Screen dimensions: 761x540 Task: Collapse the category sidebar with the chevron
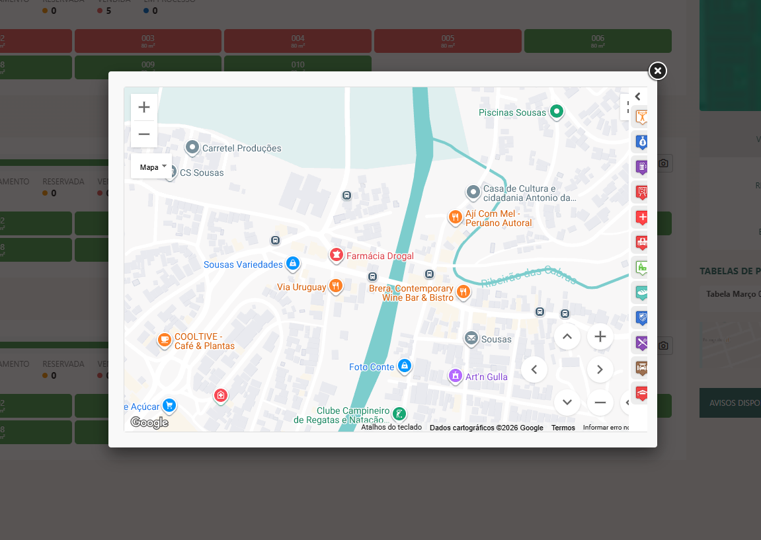(x=638, y=96)
